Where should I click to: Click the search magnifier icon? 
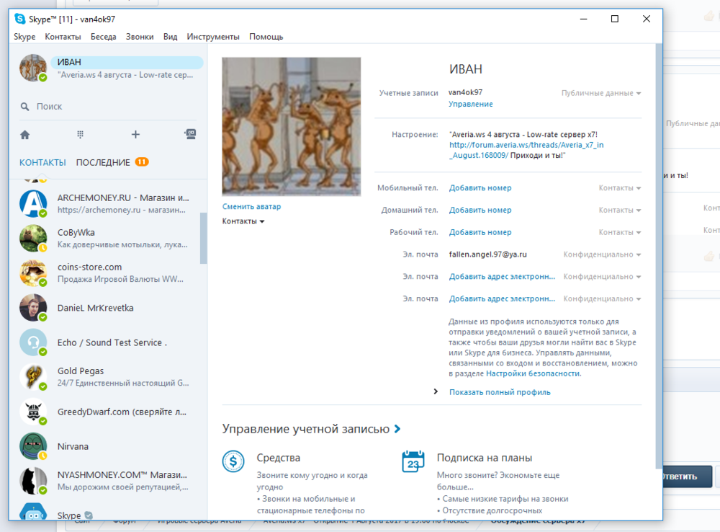(25, 107)
